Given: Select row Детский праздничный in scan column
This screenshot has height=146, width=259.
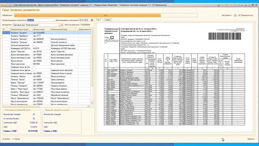Looking at the screenshot, I should click(x=21, y=45).
